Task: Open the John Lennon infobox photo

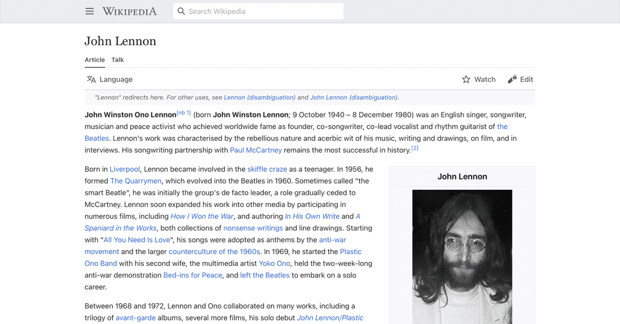Action: (462, 257)
